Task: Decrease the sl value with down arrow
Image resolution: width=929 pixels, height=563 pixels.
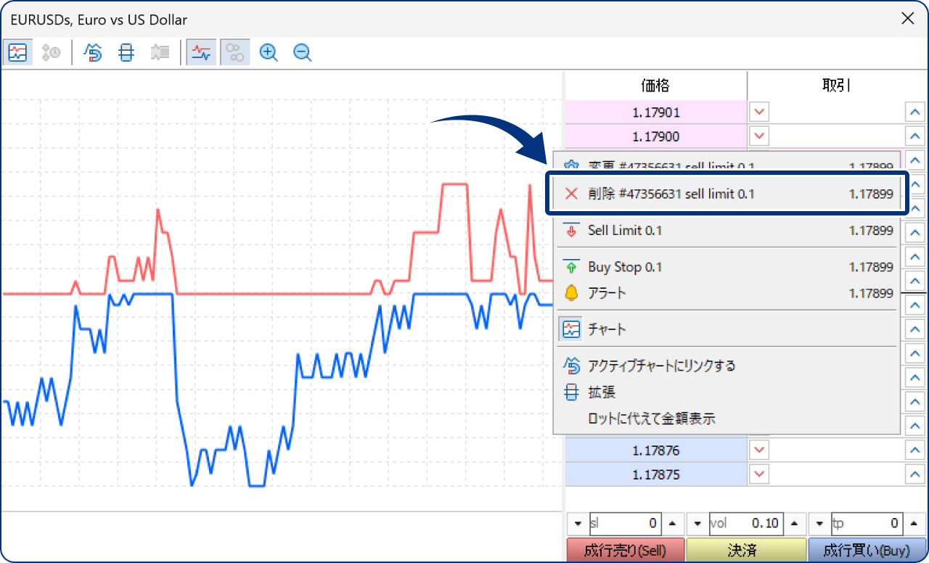Action: click(x=578, y=523)
